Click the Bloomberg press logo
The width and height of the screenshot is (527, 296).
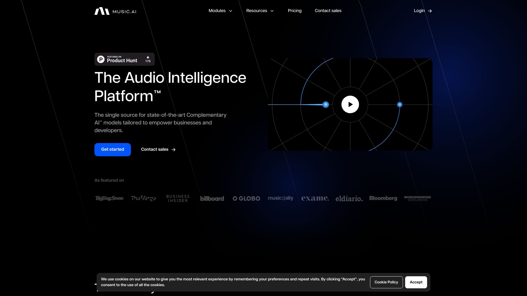pos(383,198)
